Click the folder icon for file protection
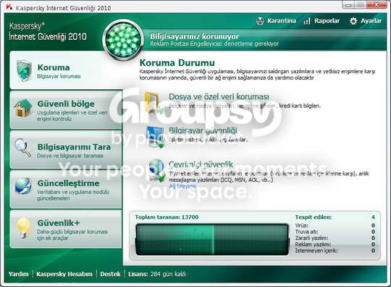 (155, 103)
